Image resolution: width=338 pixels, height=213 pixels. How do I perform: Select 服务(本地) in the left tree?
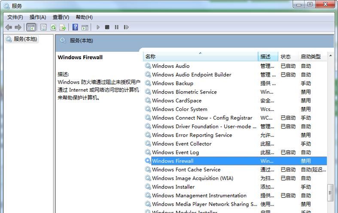pos(25,39)
